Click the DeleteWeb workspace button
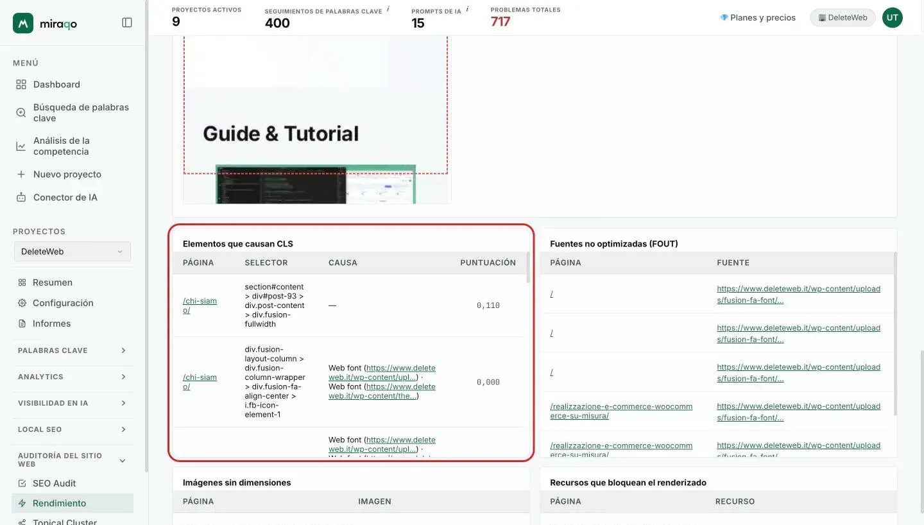Screen dimensions: 924x525 (x=843, y=17)
